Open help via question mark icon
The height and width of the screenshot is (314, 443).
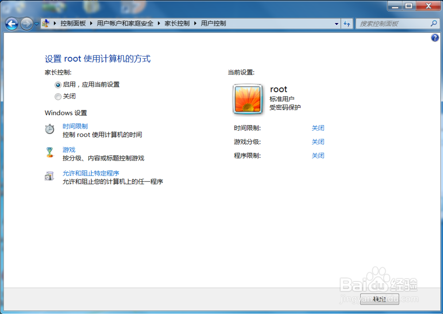(x=435, y=38)
